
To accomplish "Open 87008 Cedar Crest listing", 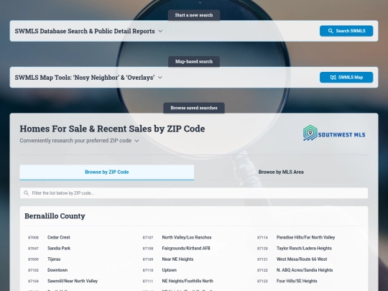I will point(49,238).
